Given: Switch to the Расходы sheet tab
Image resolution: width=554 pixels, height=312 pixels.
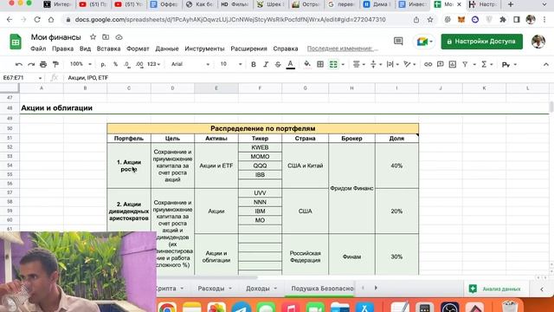Looking at the screenshot, I should point(215,289).
